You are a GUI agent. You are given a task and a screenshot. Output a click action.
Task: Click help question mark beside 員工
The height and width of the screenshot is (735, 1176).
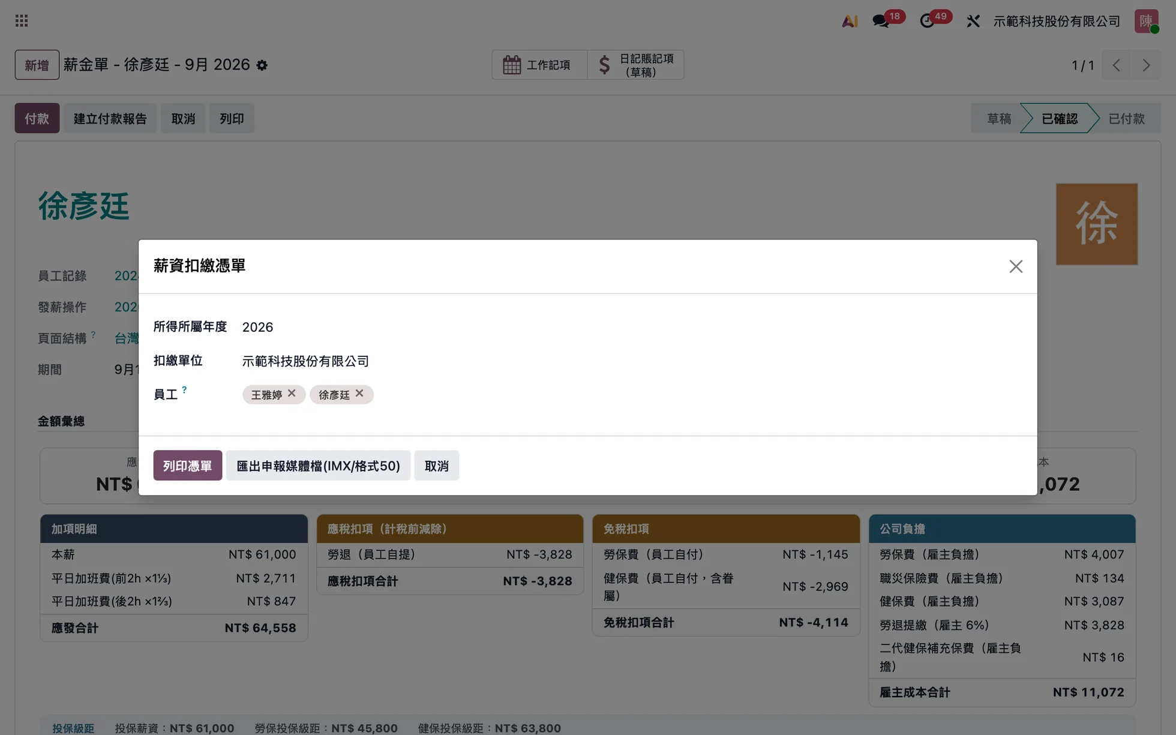[184, 390]
